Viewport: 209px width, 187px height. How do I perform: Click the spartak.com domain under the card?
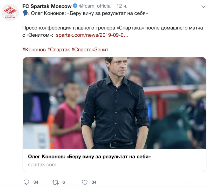coord(42,165)
